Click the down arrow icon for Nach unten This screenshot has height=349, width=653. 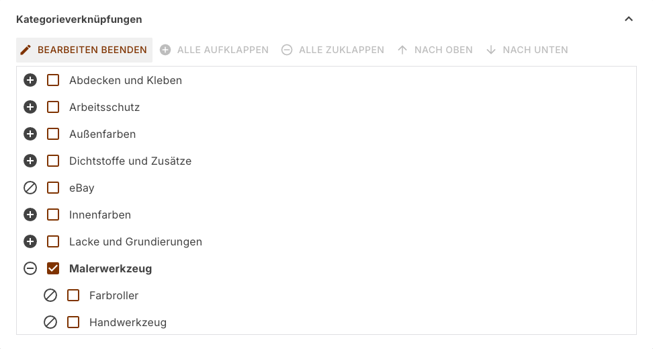(491, 50)
